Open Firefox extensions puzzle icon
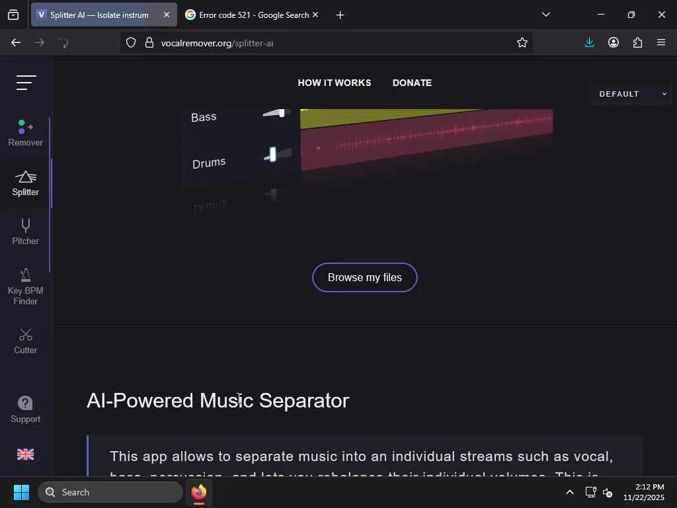Screen dimensions: 677x508 point(638,42)
